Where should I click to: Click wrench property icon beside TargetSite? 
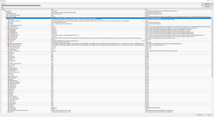point(6,11)
